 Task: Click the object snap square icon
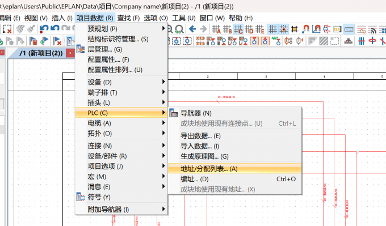294,29
